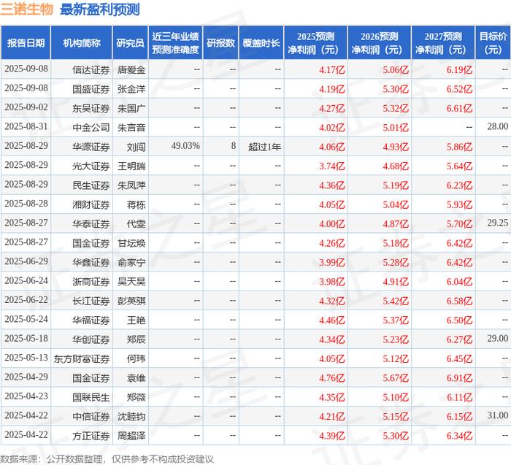Click researcher name 刘闯
The height and width of the screenshot is (465, 511).
pyautogui.click(x=137, y=147)
